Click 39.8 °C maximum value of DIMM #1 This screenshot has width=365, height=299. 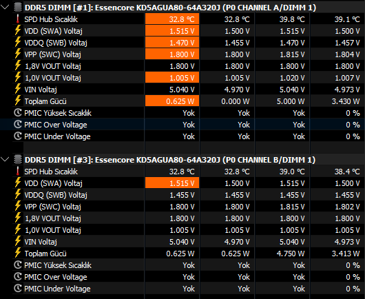pos(292,19)
